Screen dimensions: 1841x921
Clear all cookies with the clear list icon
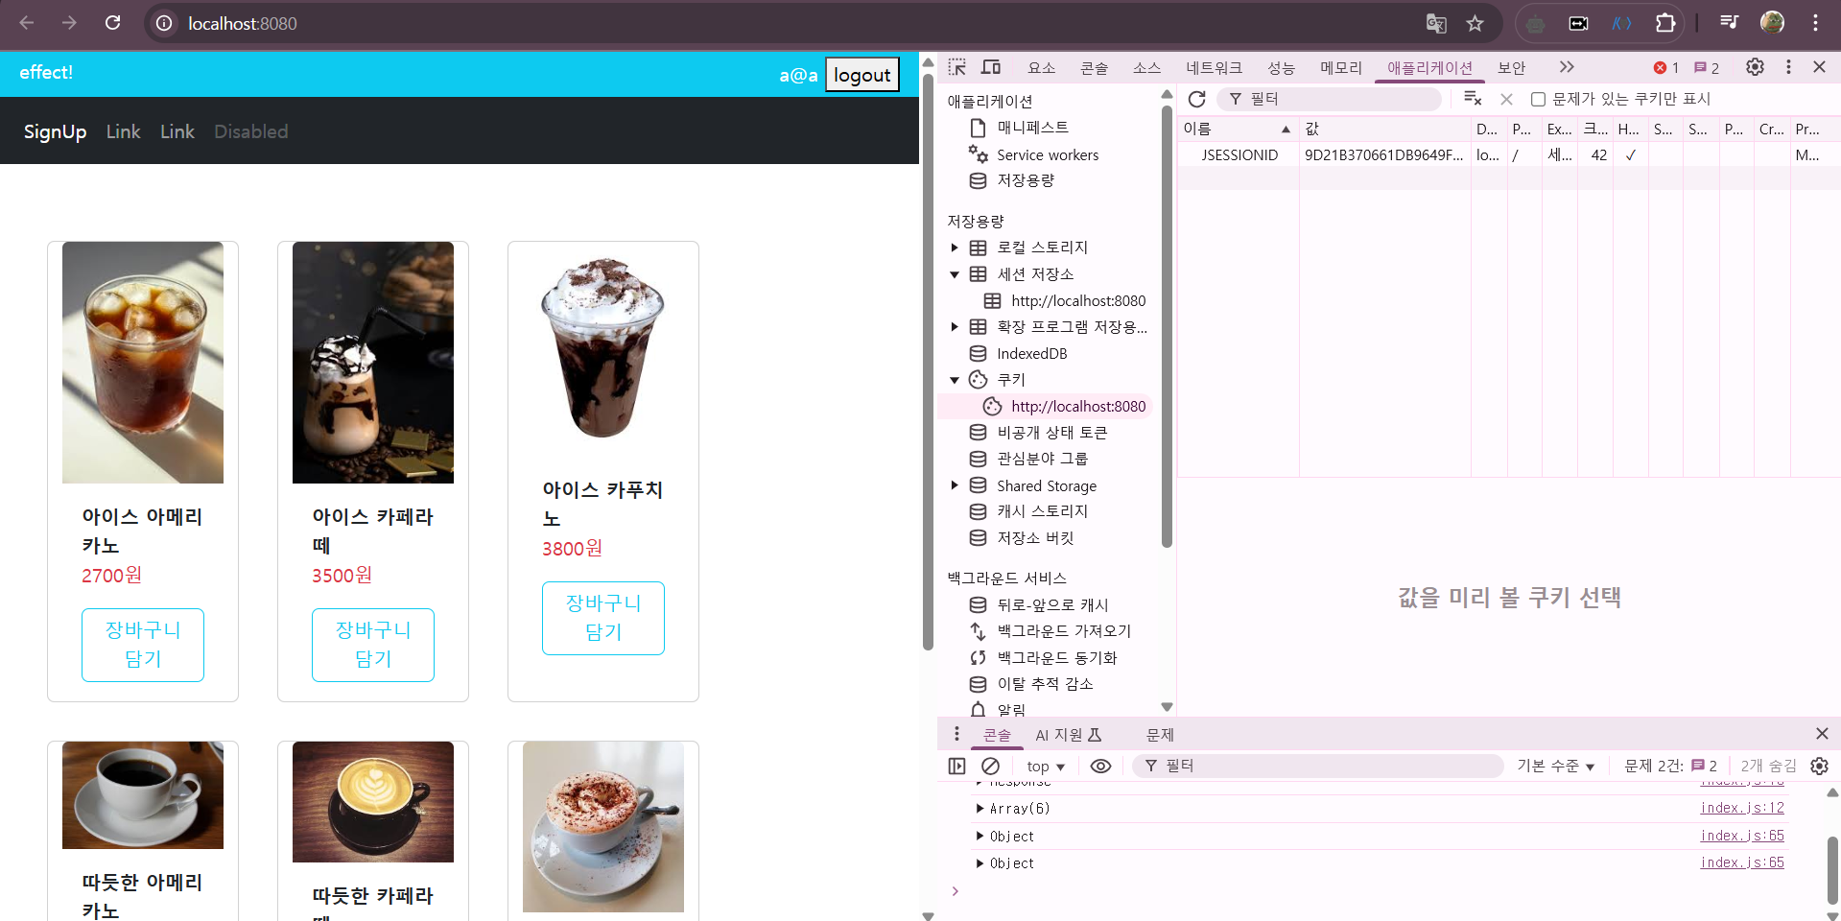coord(1473,99)
